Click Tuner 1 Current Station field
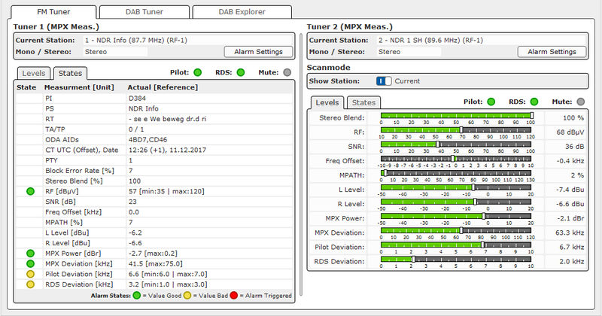 (187, 41)
